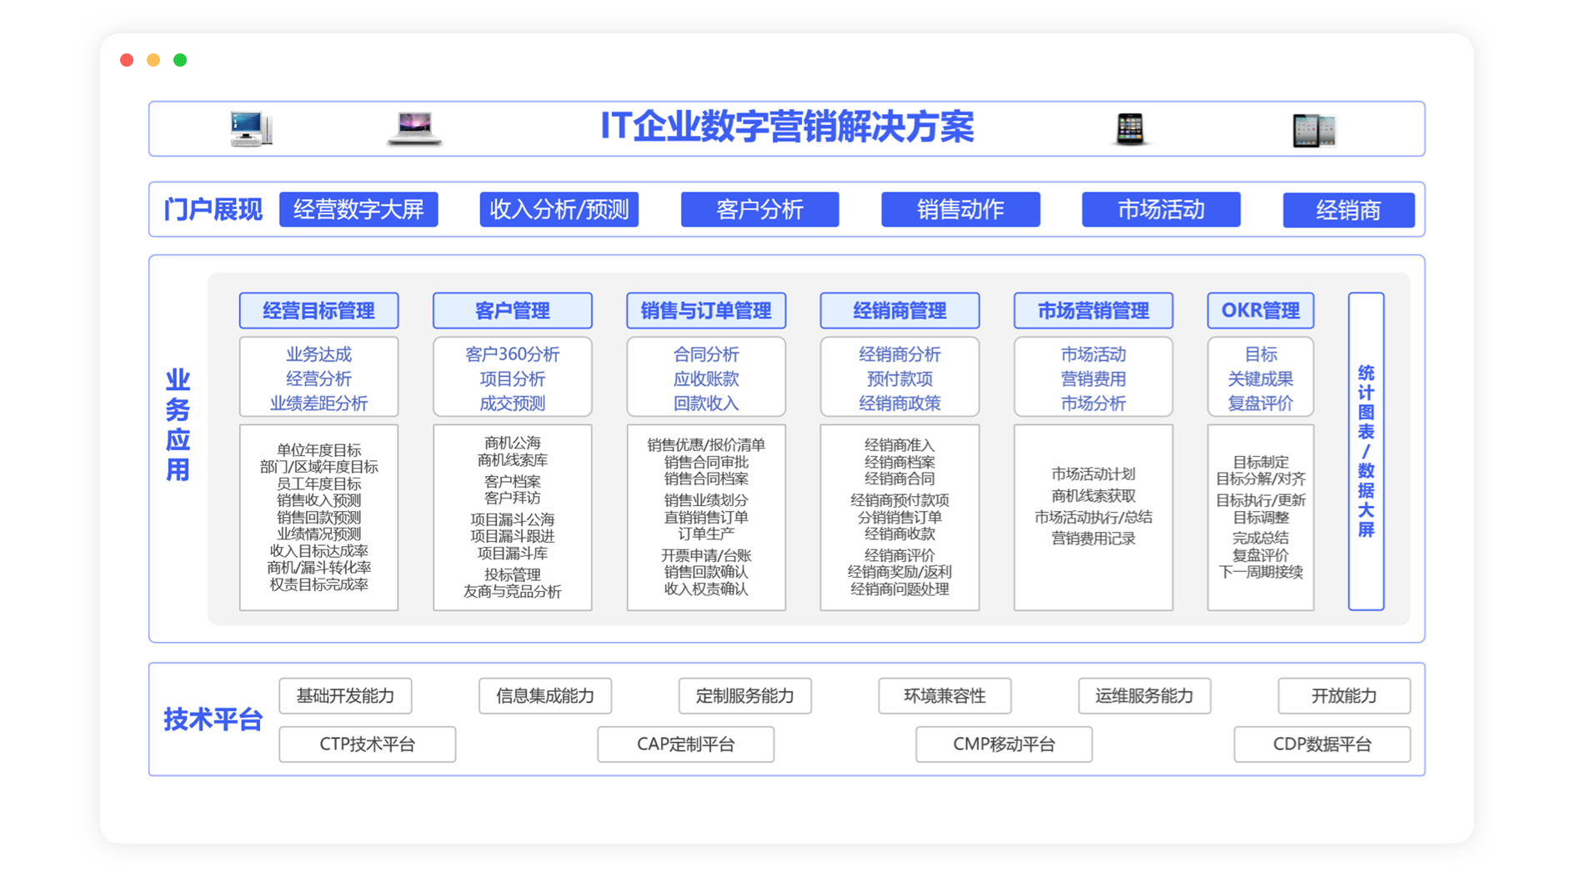Select the CTP技术平台 entry
This screenshot has width=1574, height=877.
pyautogui.click(x=367, y=744)
